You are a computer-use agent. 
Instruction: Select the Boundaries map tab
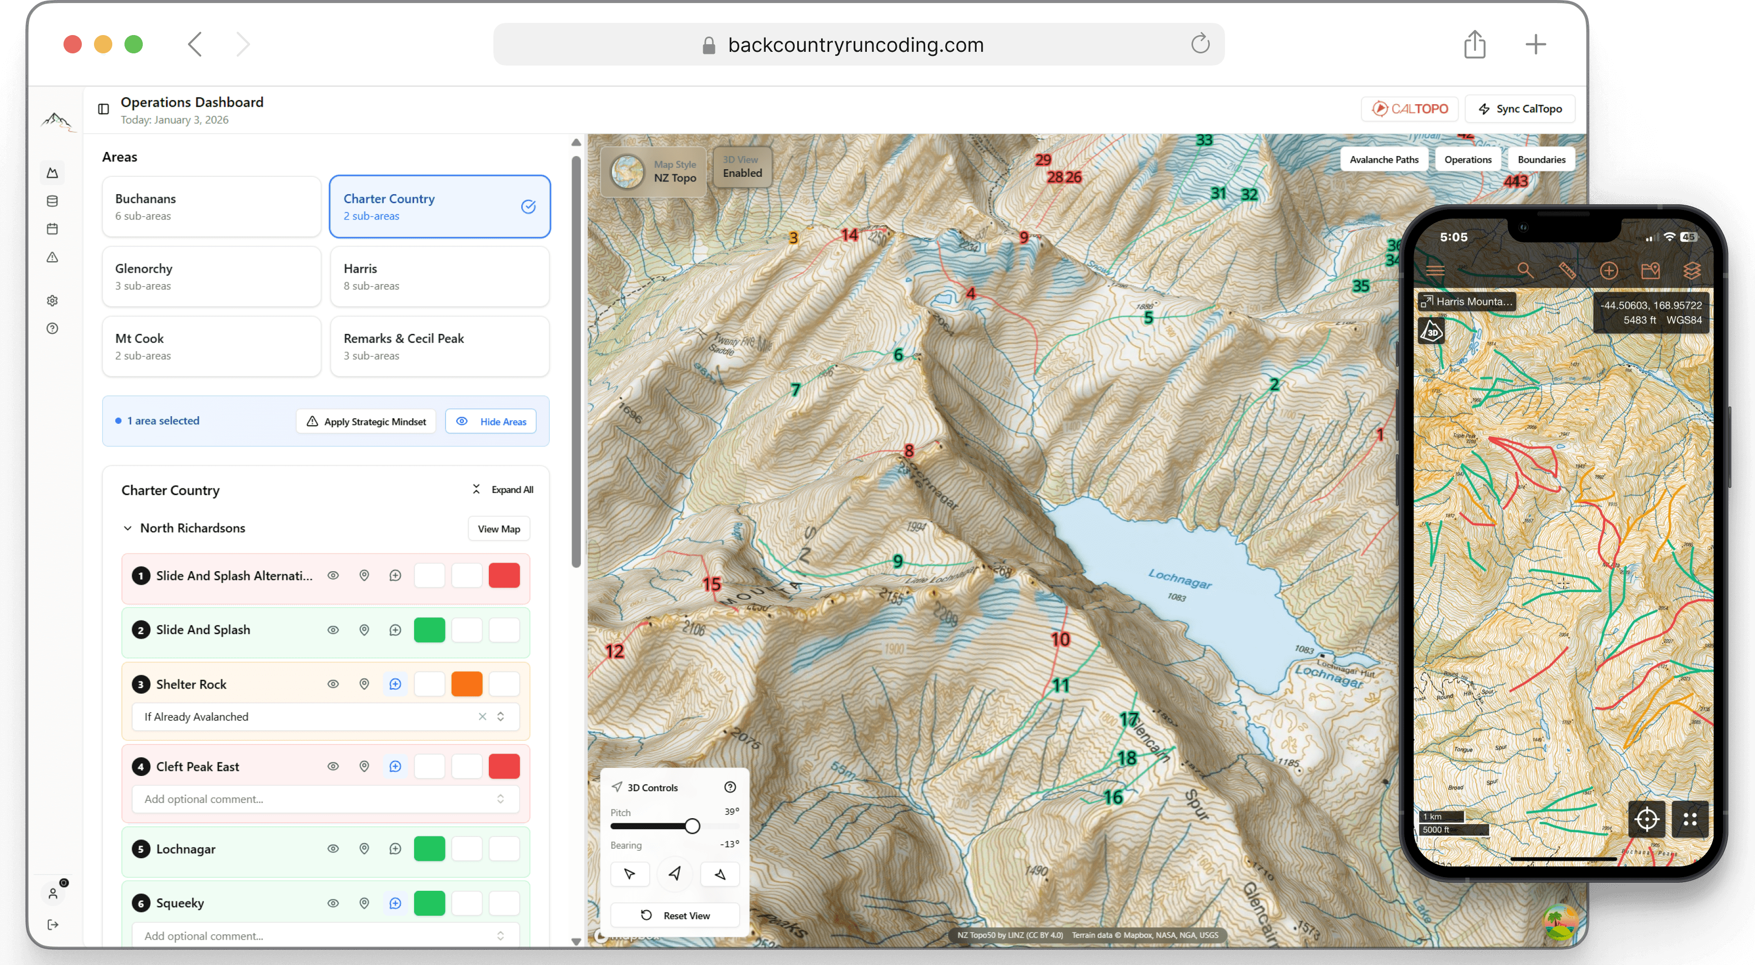[x=1541, y=159]
